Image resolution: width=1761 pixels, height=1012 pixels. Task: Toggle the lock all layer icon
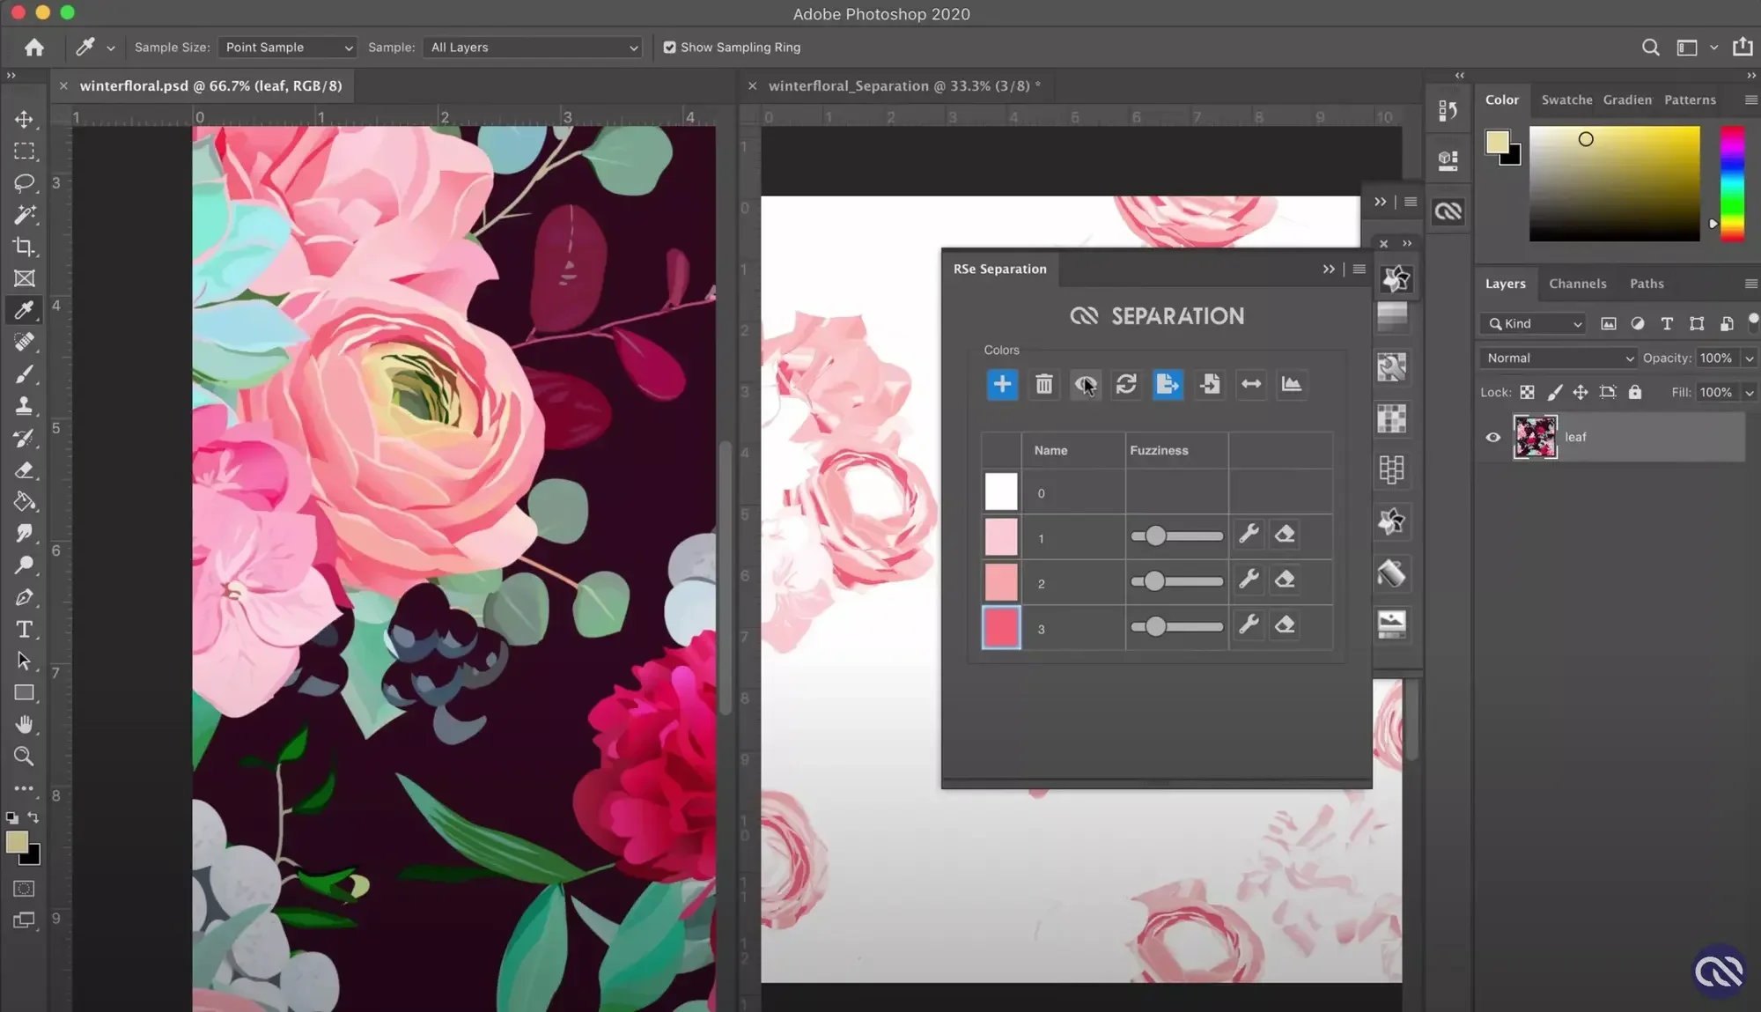[1635, 393]
